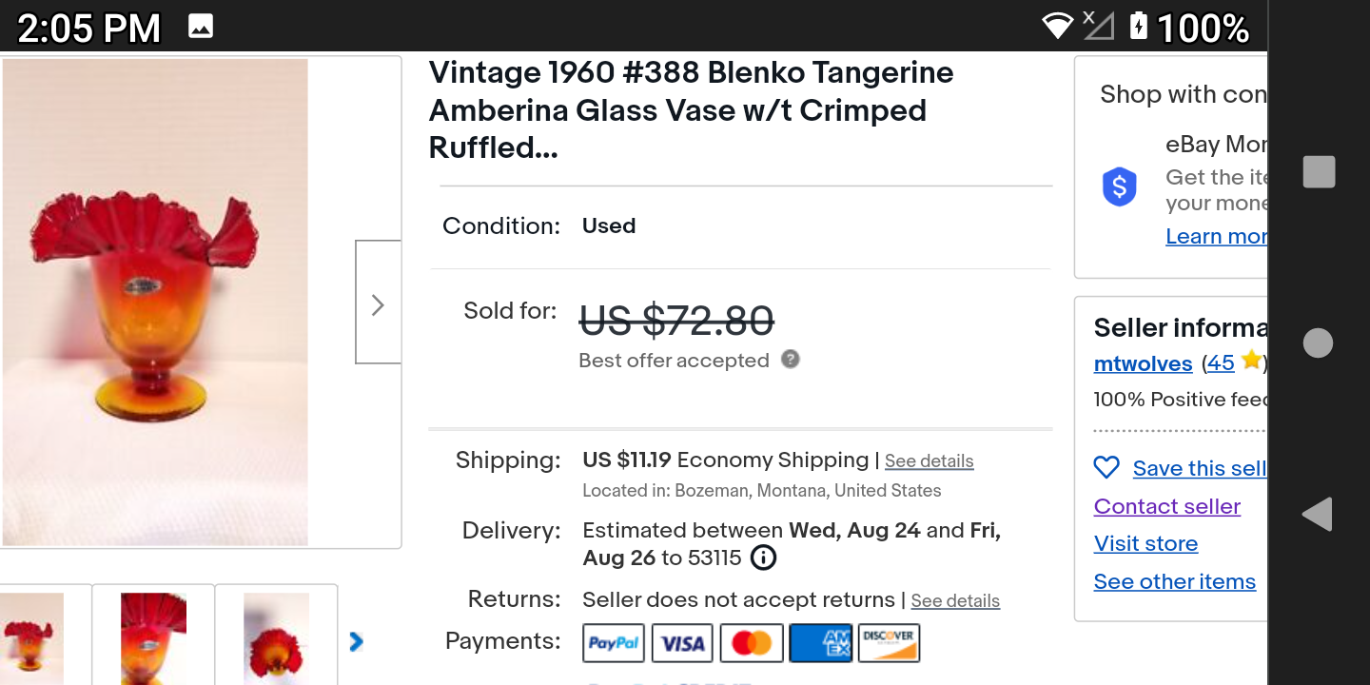Select the second vase thumbnail
The image size is (1370, 685).
[153, 636]
